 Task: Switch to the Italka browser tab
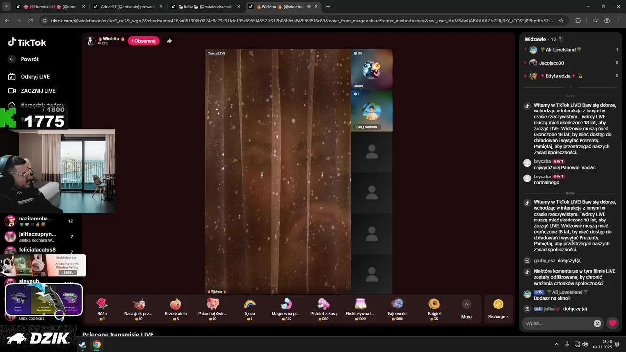point(205,7)
